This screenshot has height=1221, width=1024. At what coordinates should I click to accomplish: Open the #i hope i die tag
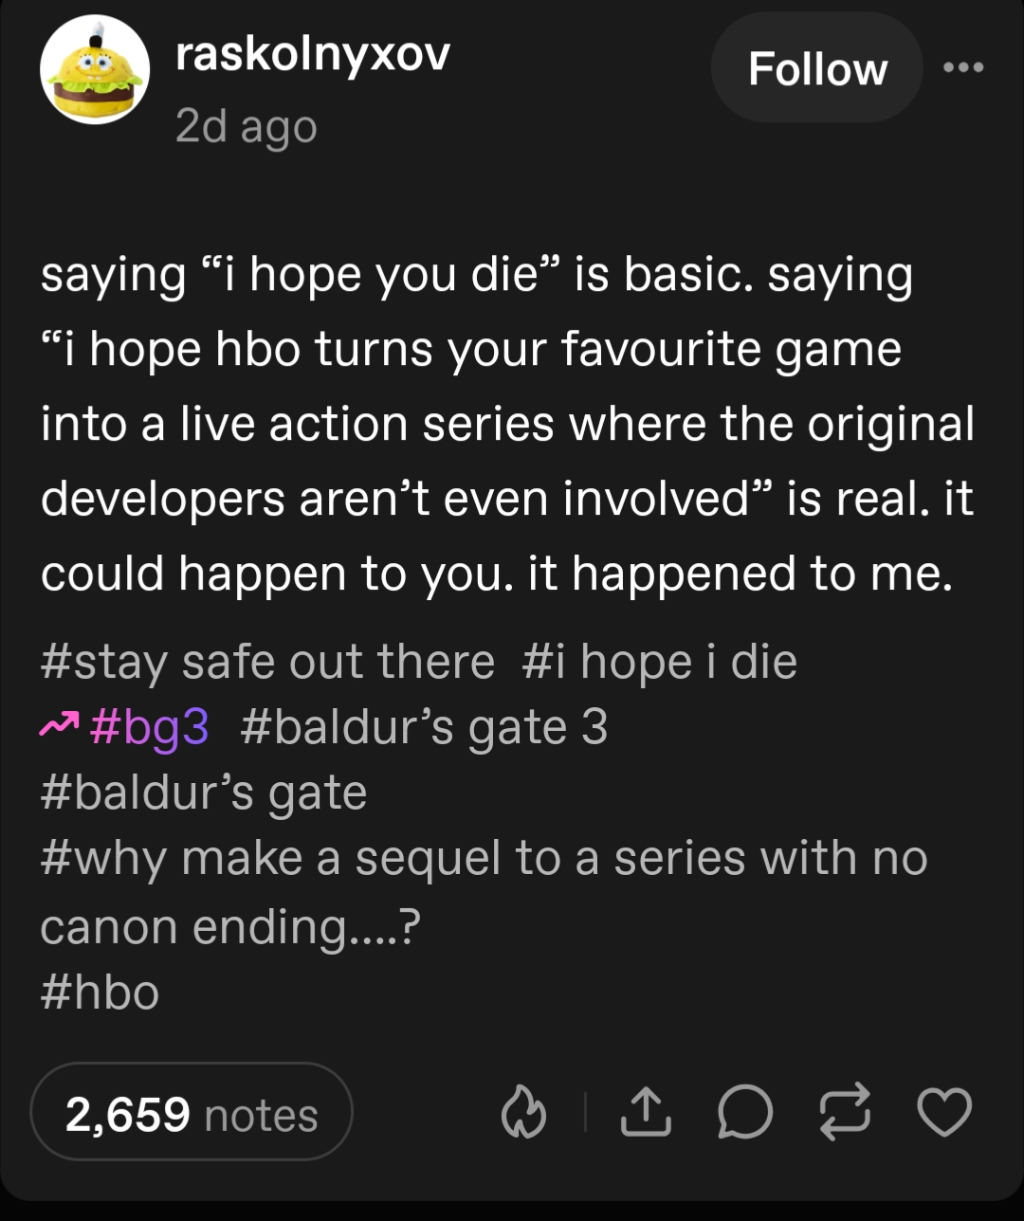click(659, 662)
